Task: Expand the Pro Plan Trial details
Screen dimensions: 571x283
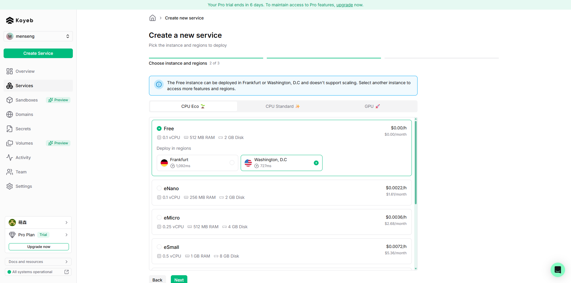Action: click(38, 234)
